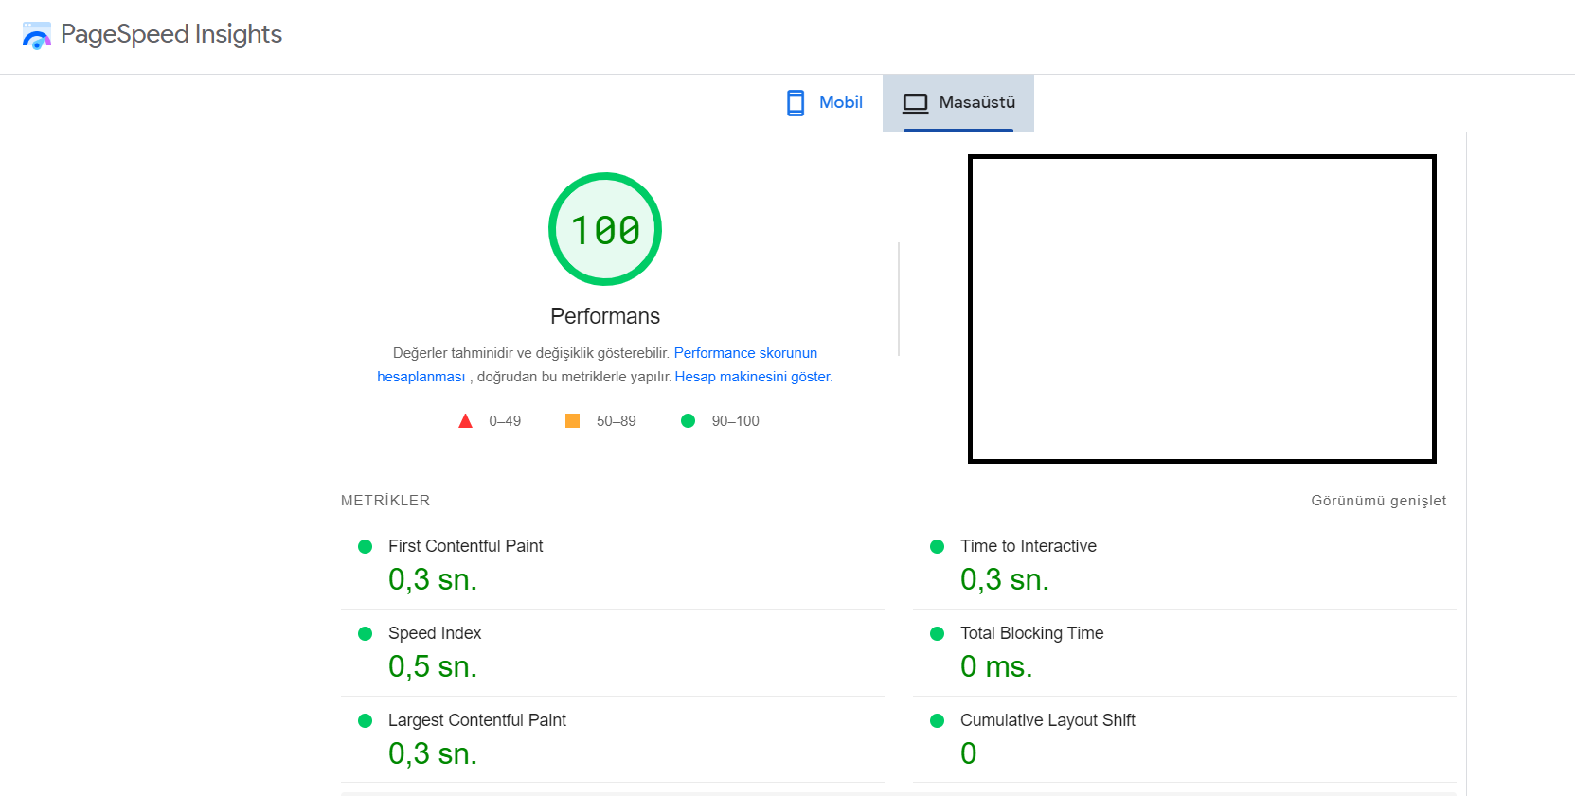The image size is (1575, 796).
Task: Click the orange square 50–89 legend icon
Action: [x=572, y=421]
